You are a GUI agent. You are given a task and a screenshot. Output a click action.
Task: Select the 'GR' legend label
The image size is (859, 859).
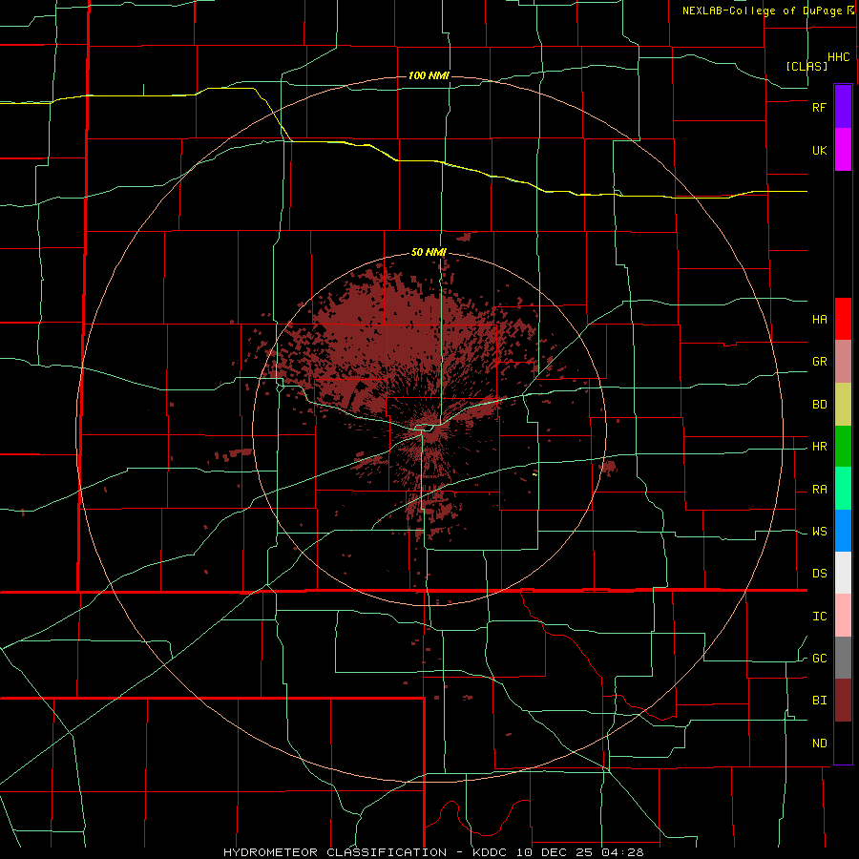[819, 362]
